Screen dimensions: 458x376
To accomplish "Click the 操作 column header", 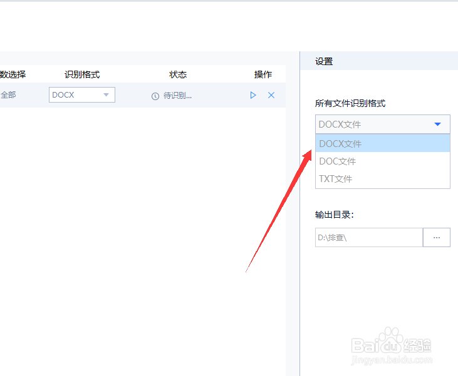I will pyautogui.click(x=263, y=74).
